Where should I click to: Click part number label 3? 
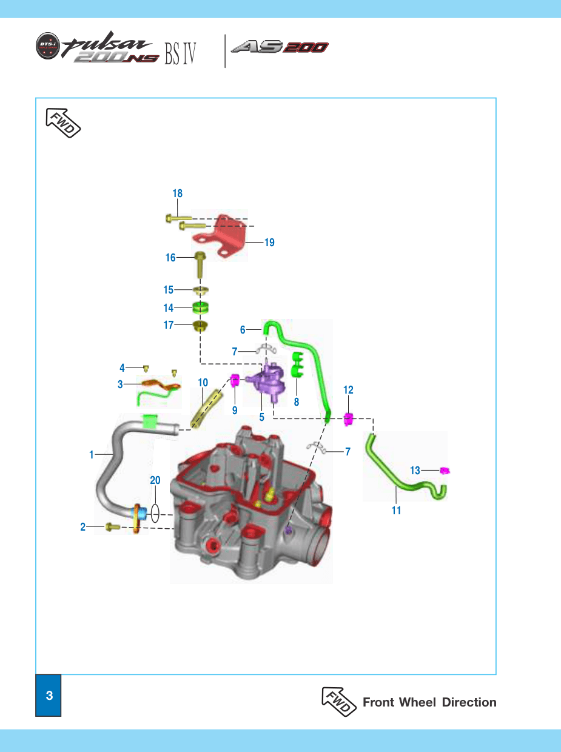click(120, 384)
